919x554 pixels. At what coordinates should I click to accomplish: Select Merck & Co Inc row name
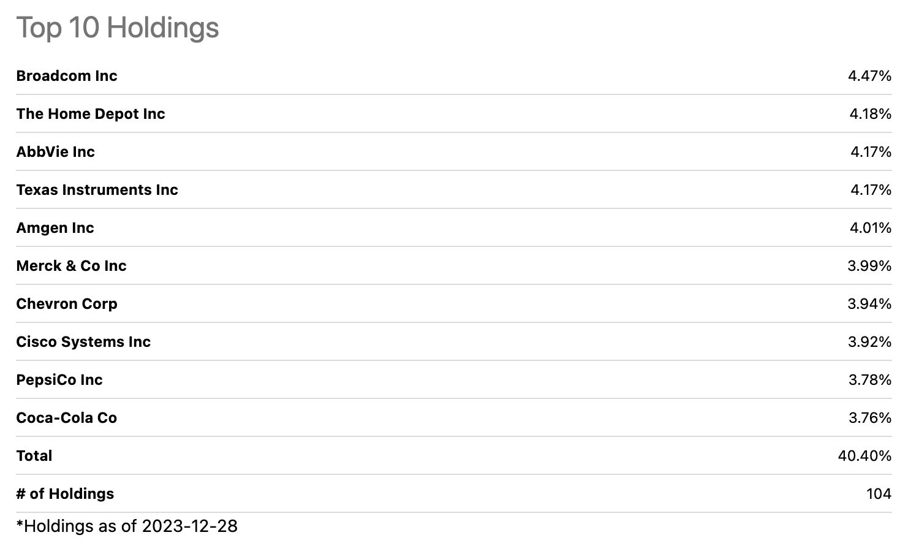71,266
